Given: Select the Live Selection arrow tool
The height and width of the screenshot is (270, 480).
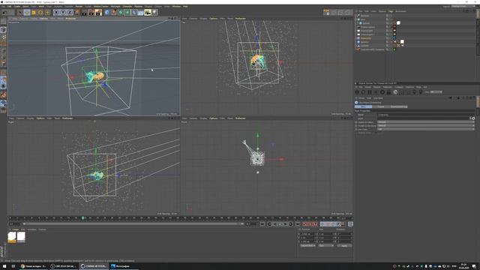Looking at the screenshot, I should (x=20, y=13).
